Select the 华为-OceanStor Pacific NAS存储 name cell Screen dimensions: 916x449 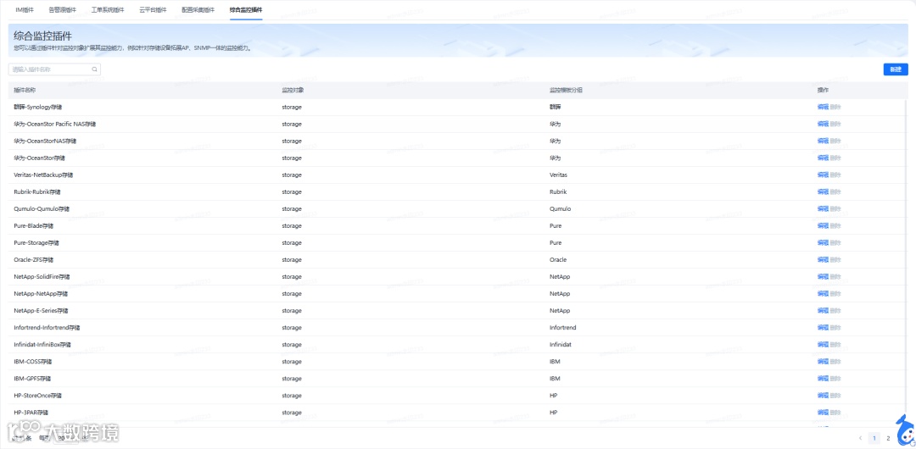point(55,125)
